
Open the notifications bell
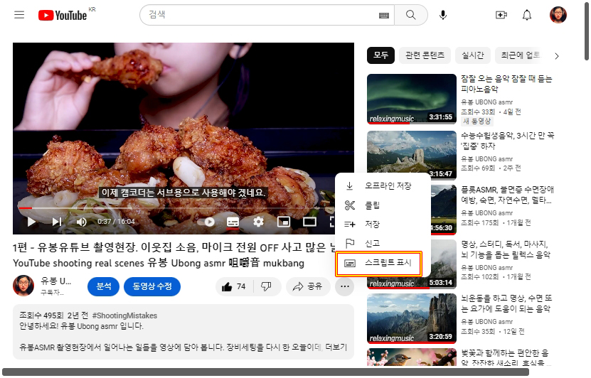pos(527,15)
